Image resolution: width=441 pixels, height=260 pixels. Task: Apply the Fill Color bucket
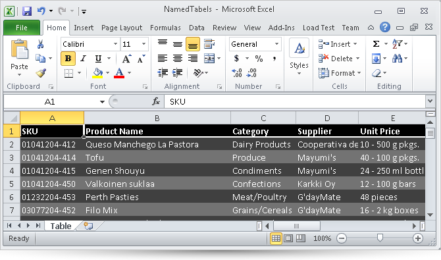(x=97, y=73)
